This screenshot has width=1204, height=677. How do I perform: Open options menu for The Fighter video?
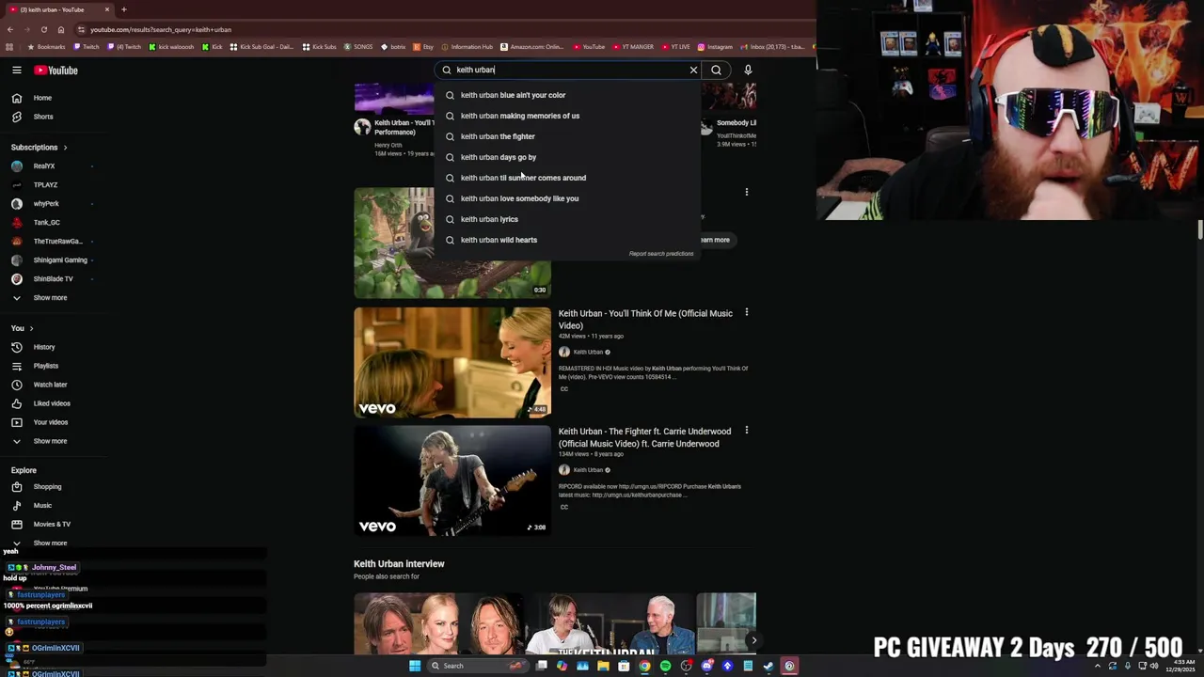click(747, 431)
